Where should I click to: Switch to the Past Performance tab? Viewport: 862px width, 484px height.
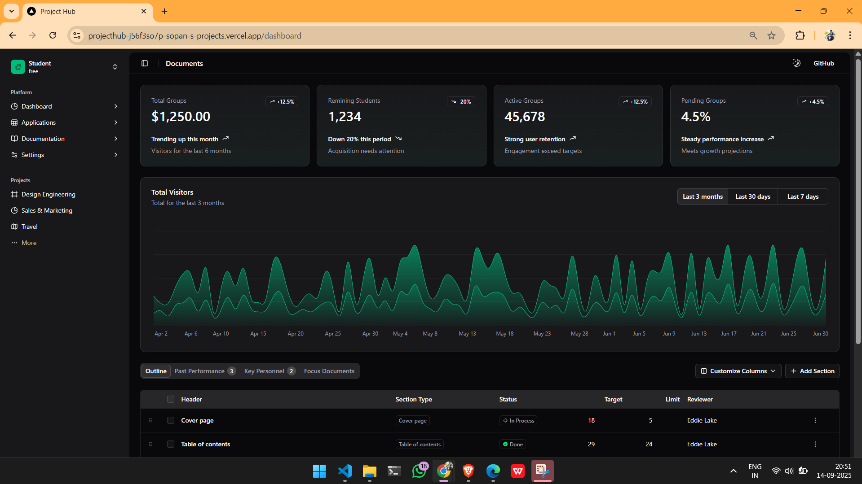point(205,371)
